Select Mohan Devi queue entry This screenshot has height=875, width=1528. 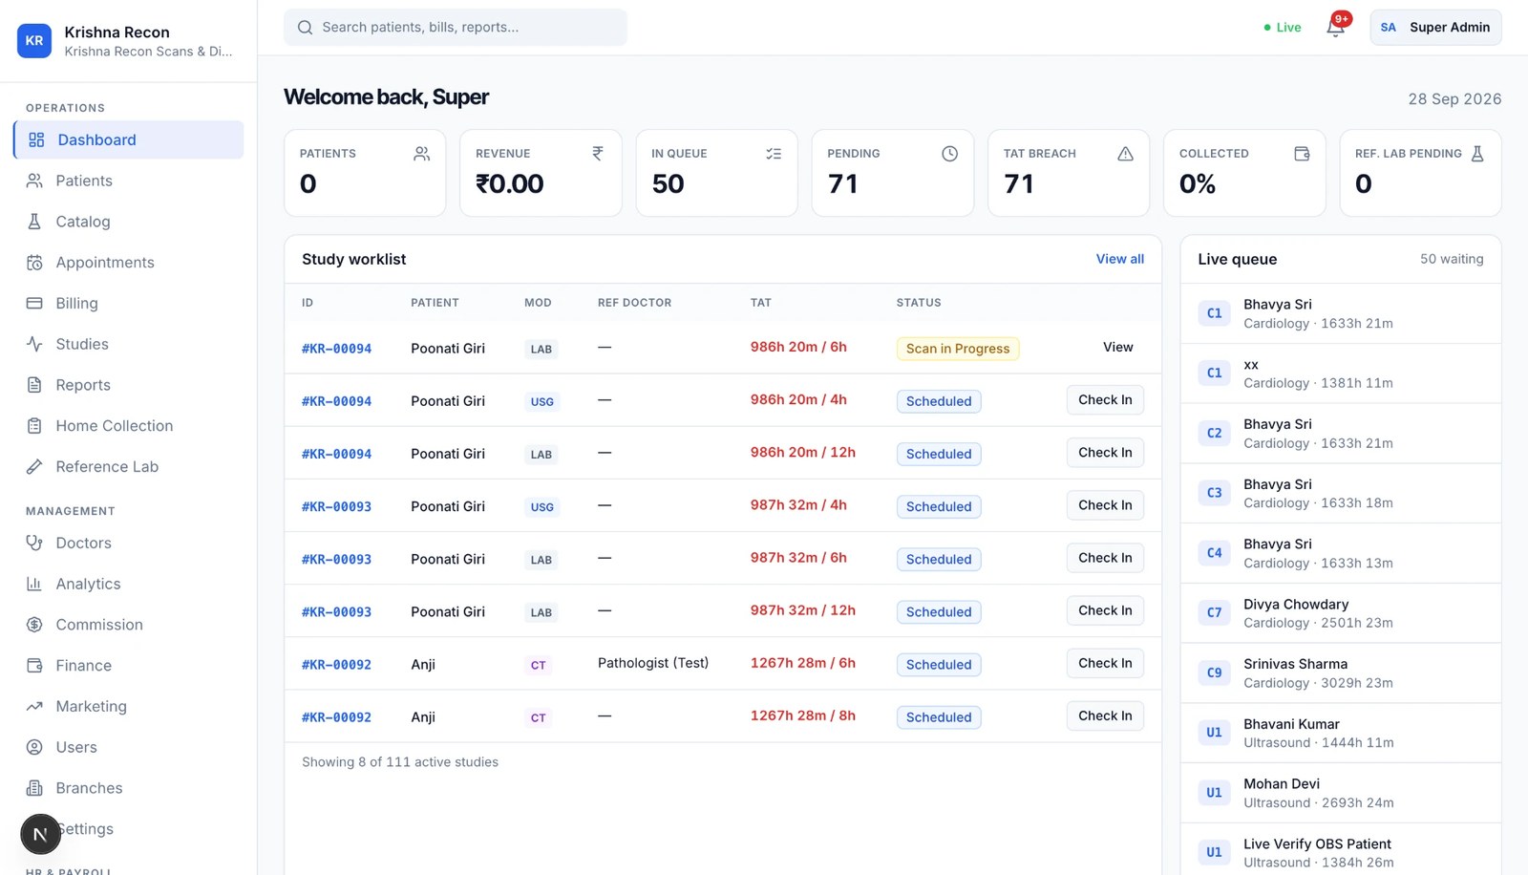pyautogui.click(x=1341, y=793)
